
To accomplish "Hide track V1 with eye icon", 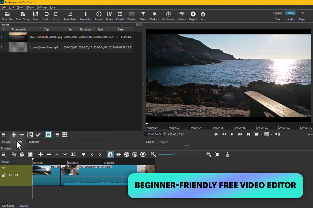I will click(x=17, y=175).
